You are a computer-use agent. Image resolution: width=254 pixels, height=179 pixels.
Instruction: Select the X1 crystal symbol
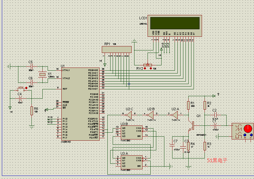pos(42,74)
